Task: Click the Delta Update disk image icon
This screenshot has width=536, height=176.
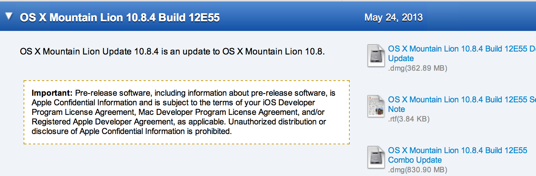Action: [x=376, y=56]
